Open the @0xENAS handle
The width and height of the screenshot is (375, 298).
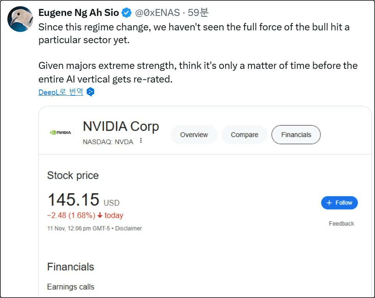click(x=157, y=13)
